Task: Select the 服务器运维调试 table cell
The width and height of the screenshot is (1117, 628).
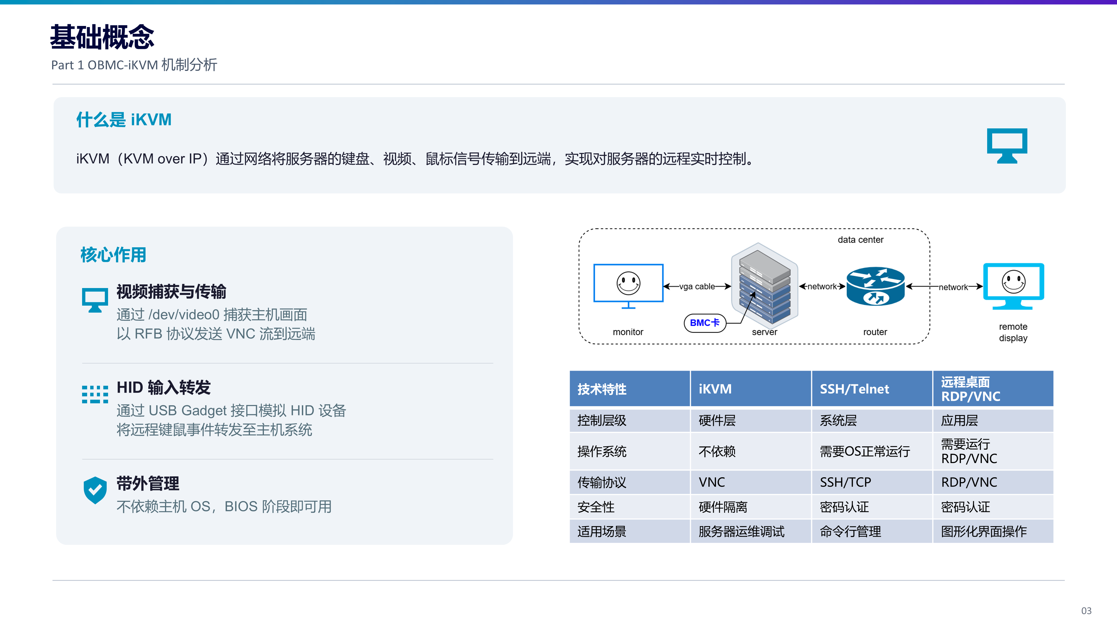Action: tap(751, 531)
